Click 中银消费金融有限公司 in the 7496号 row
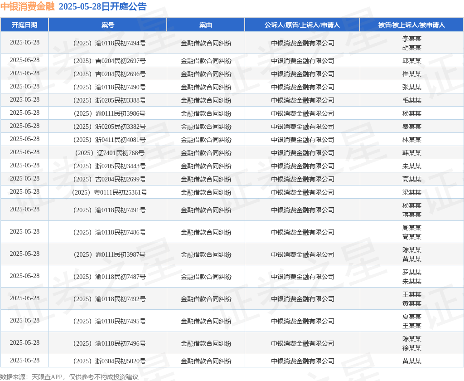This screenshot has height=381, width=464. 302,343
